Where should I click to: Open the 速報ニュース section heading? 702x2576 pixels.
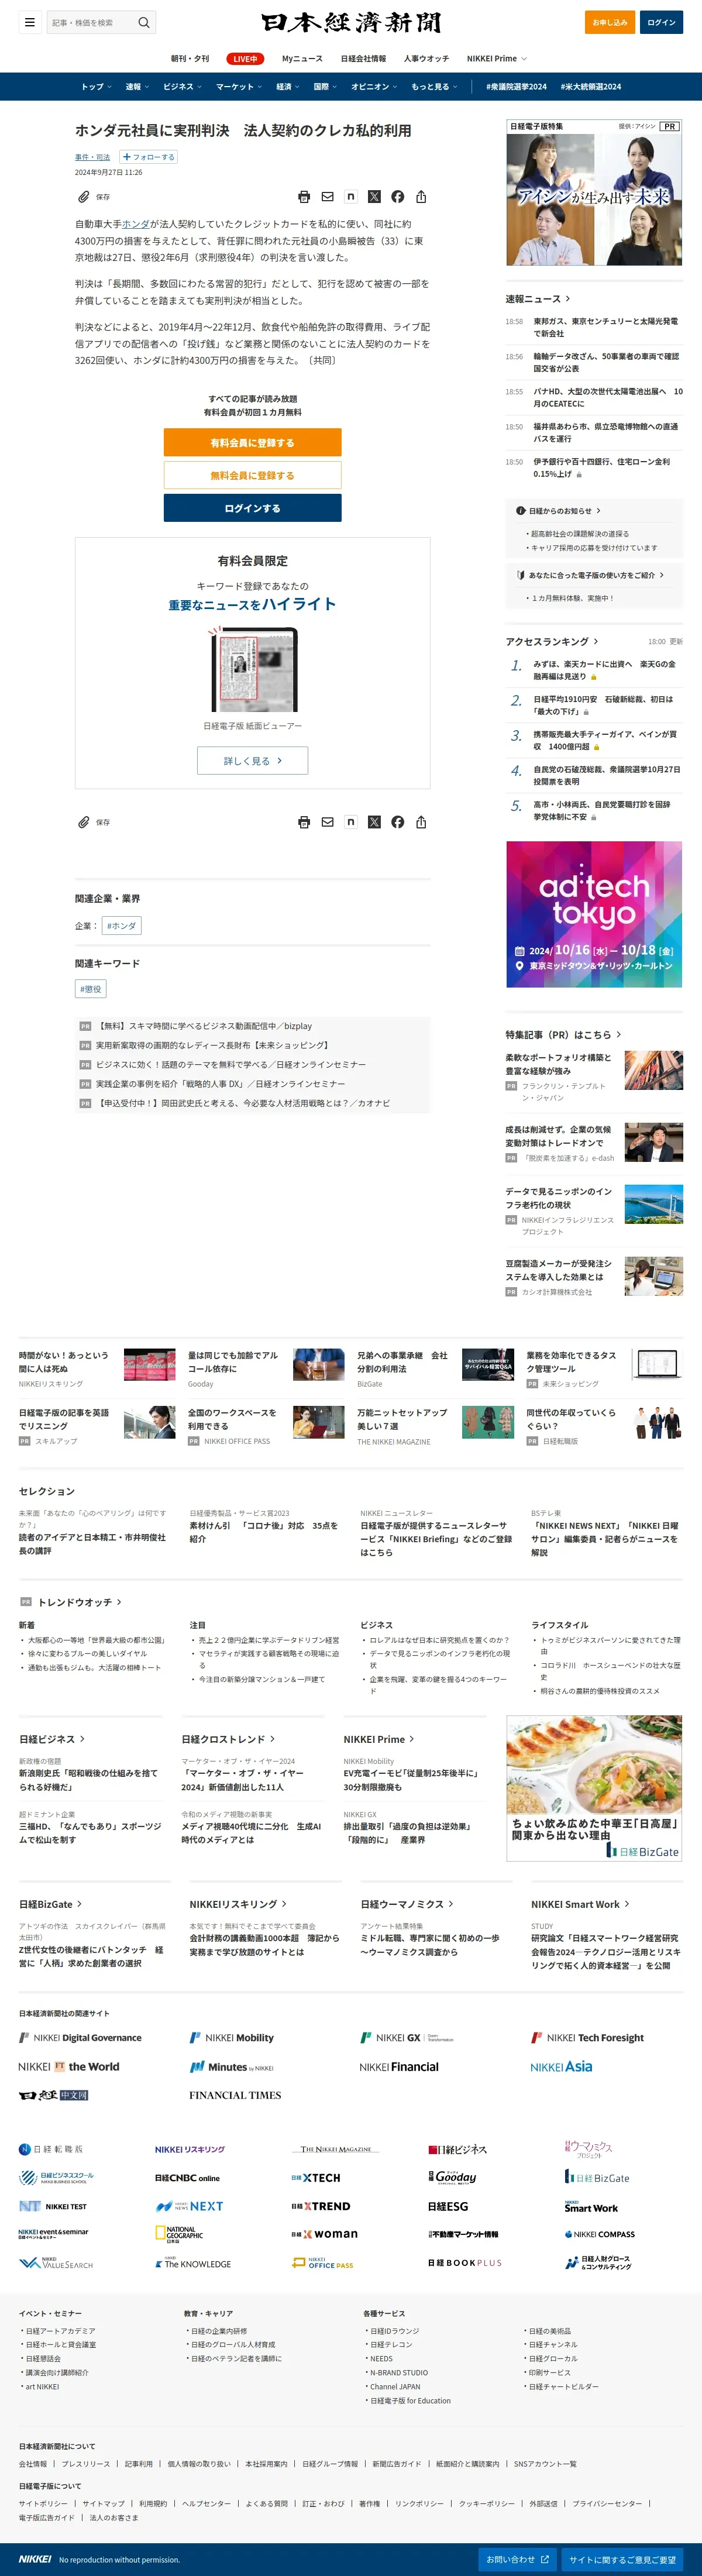538,299
